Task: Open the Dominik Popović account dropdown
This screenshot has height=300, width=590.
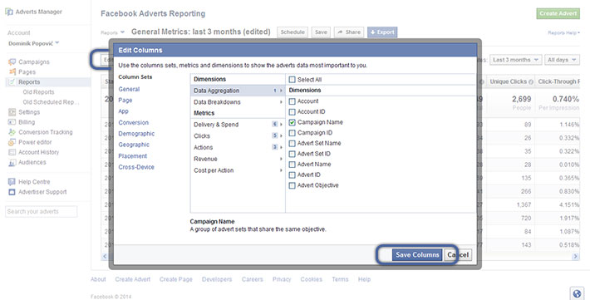Action: pos(34,43)
